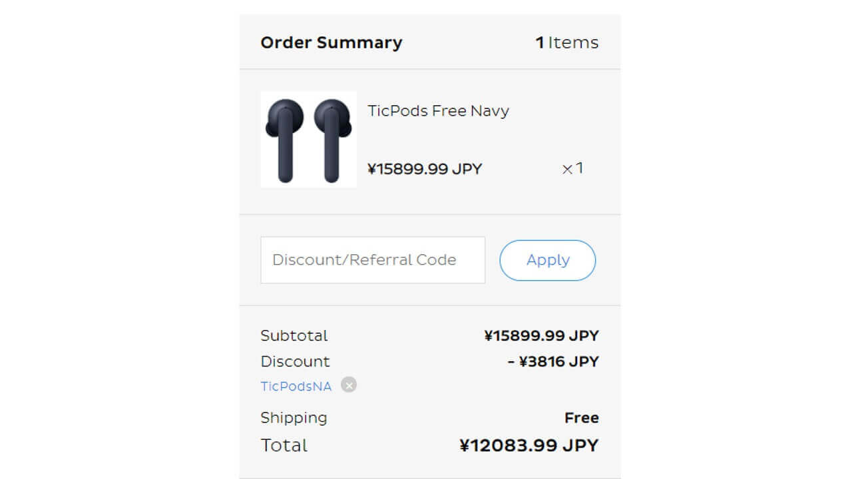
Task: Click the Free shipping value
Action: [581, 418]
